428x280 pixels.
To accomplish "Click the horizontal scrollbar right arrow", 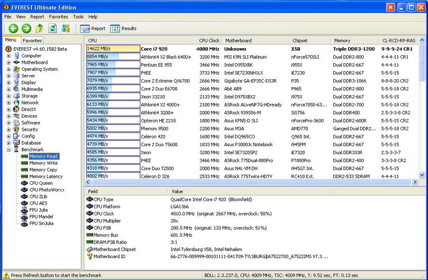I will point(415,182).
